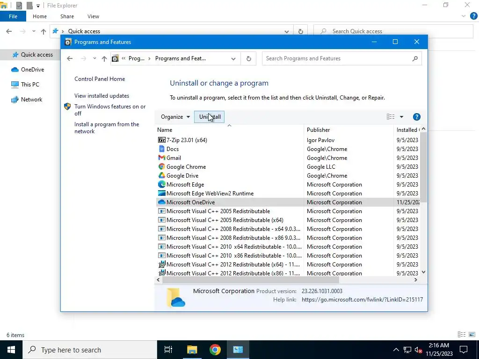
Task: Click the Microsoft OneDrive cloud icon in list
Action: 161,202
